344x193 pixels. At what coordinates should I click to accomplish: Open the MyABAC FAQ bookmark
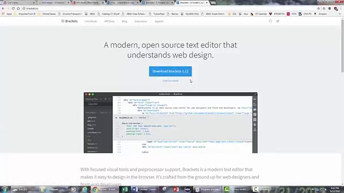190,14
